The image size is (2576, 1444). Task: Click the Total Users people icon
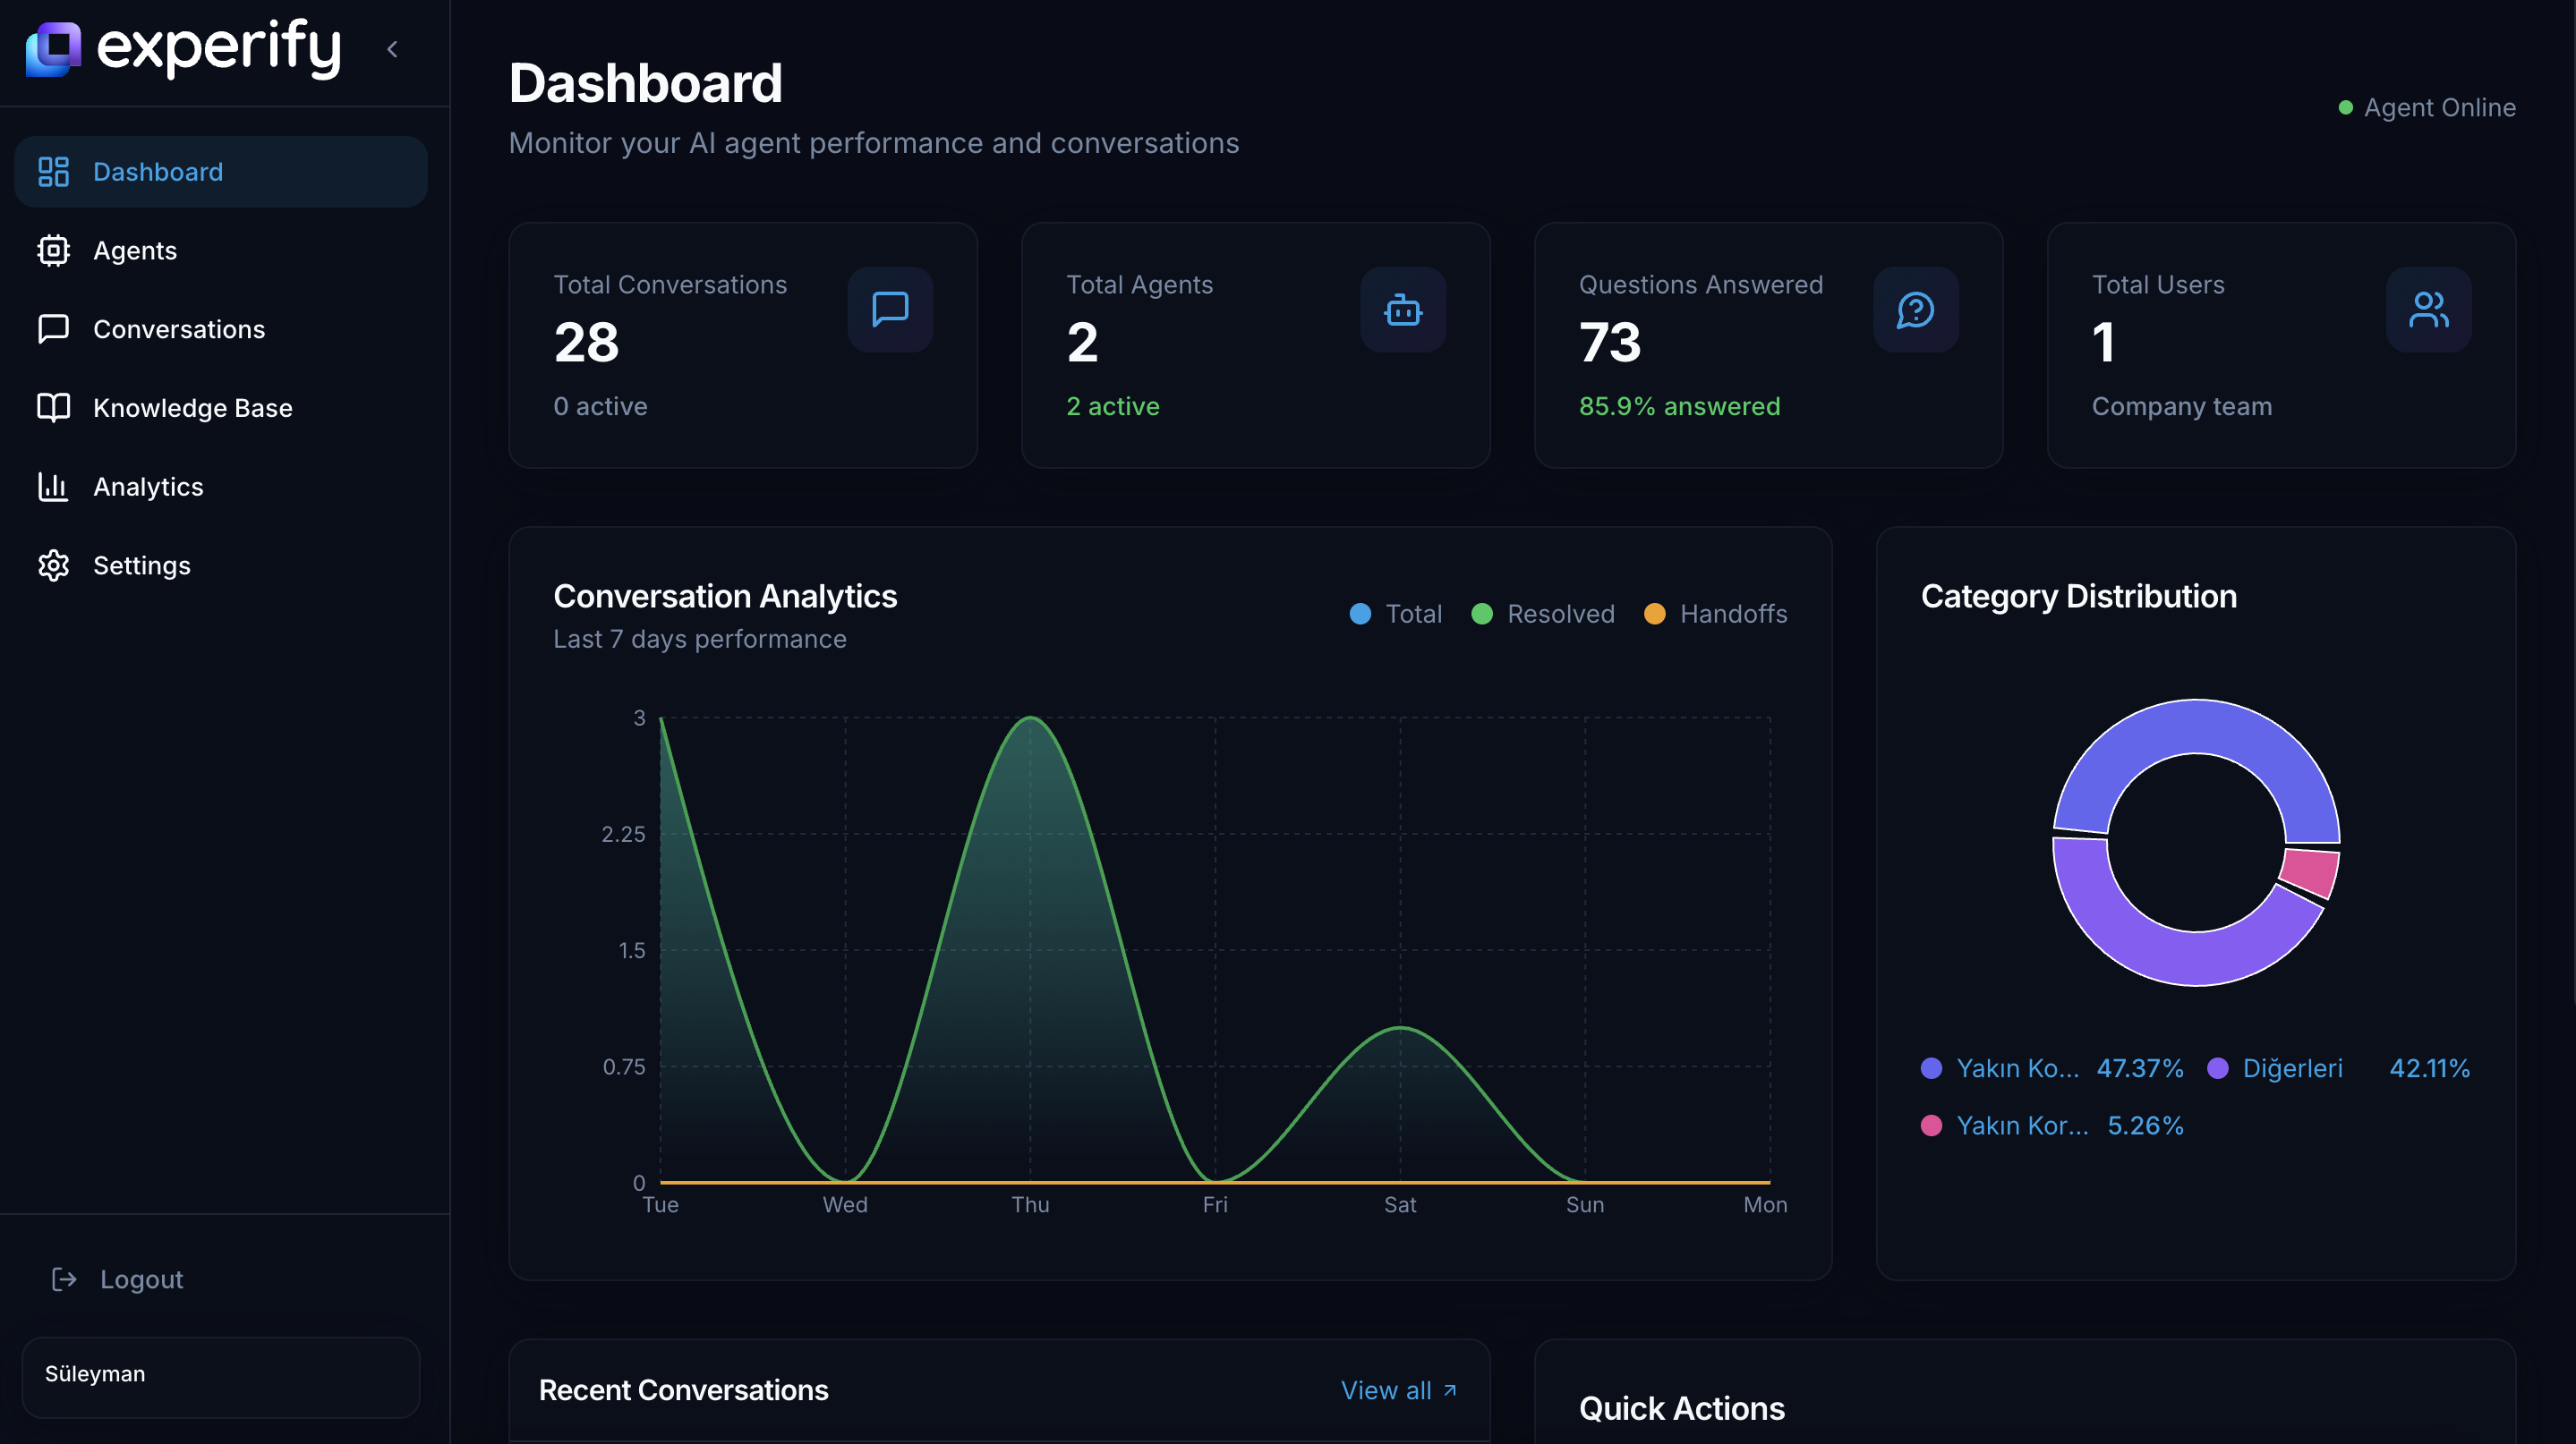click(x=2428, y=310)
